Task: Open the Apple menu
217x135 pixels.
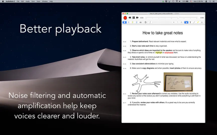Action: [x=3, y=1]
